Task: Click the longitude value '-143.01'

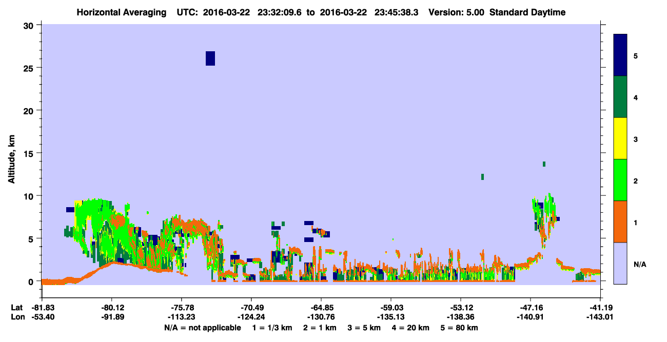Action: pos(600,317)
